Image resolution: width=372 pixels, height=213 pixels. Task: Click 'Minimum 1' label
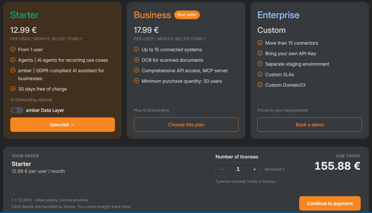coord(275,169)
